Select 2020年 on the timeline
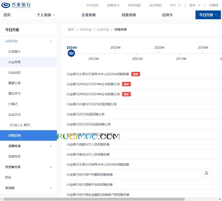Viewport: 222px width, 201px height. 159,48
